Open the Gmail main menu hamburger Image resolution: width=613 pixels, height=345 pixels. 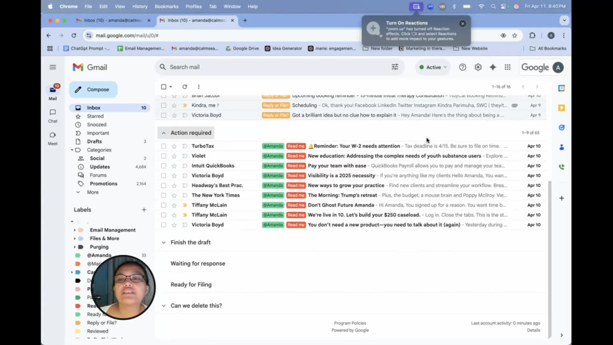(x=53, y=67)
